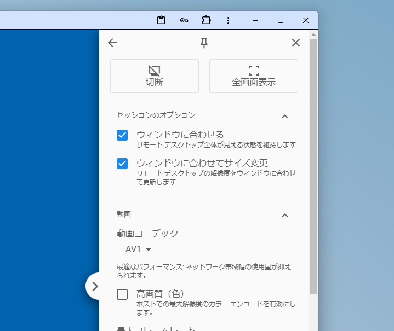Collapse side panel with chevron tab
Screen dimensions: 394x331
93,286
